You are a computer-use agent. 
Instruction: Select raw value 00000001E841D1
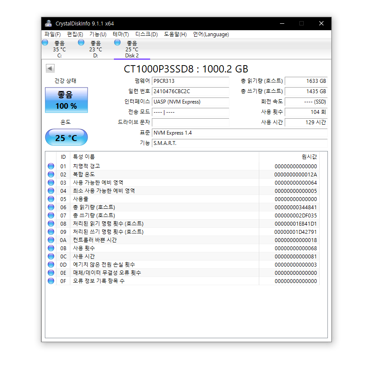pos(296,224)
